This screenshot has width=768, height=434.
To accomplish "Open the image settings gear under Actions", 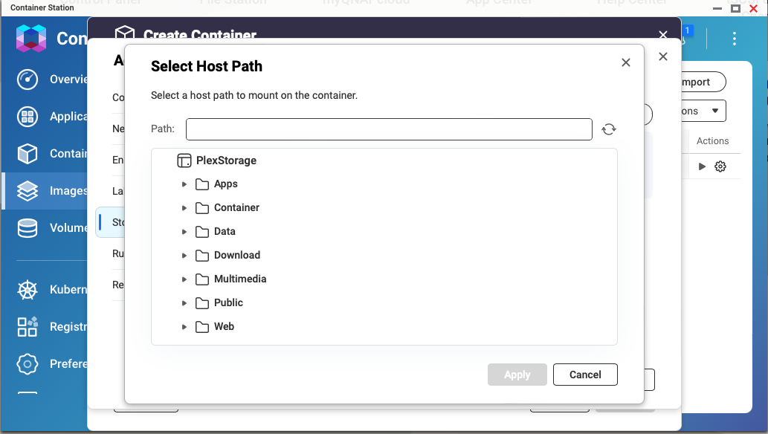I will pos(720,166).
